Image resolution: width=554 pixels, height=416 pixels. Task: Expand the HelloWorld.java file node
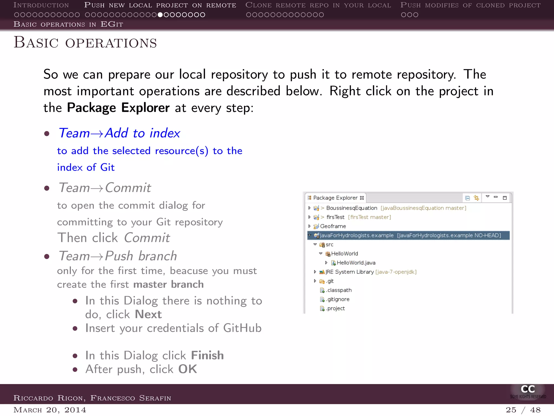[x=326, y=262]
